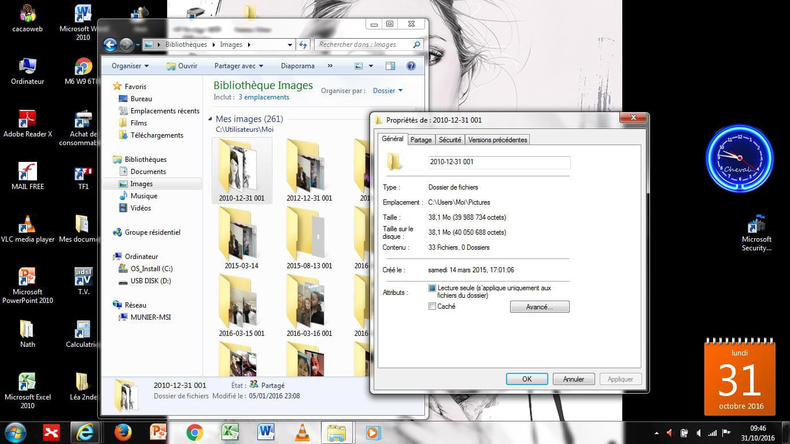This screenshot has width=790, height=444.
Task: Open Ordinateur desktop icon
Action: click(x=27, y=72)
